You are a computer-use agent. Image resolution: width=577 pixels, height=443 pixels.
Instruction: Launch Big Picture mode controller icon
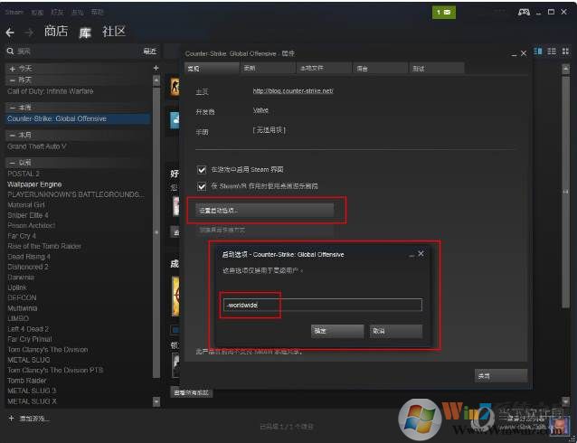(524, 12)
